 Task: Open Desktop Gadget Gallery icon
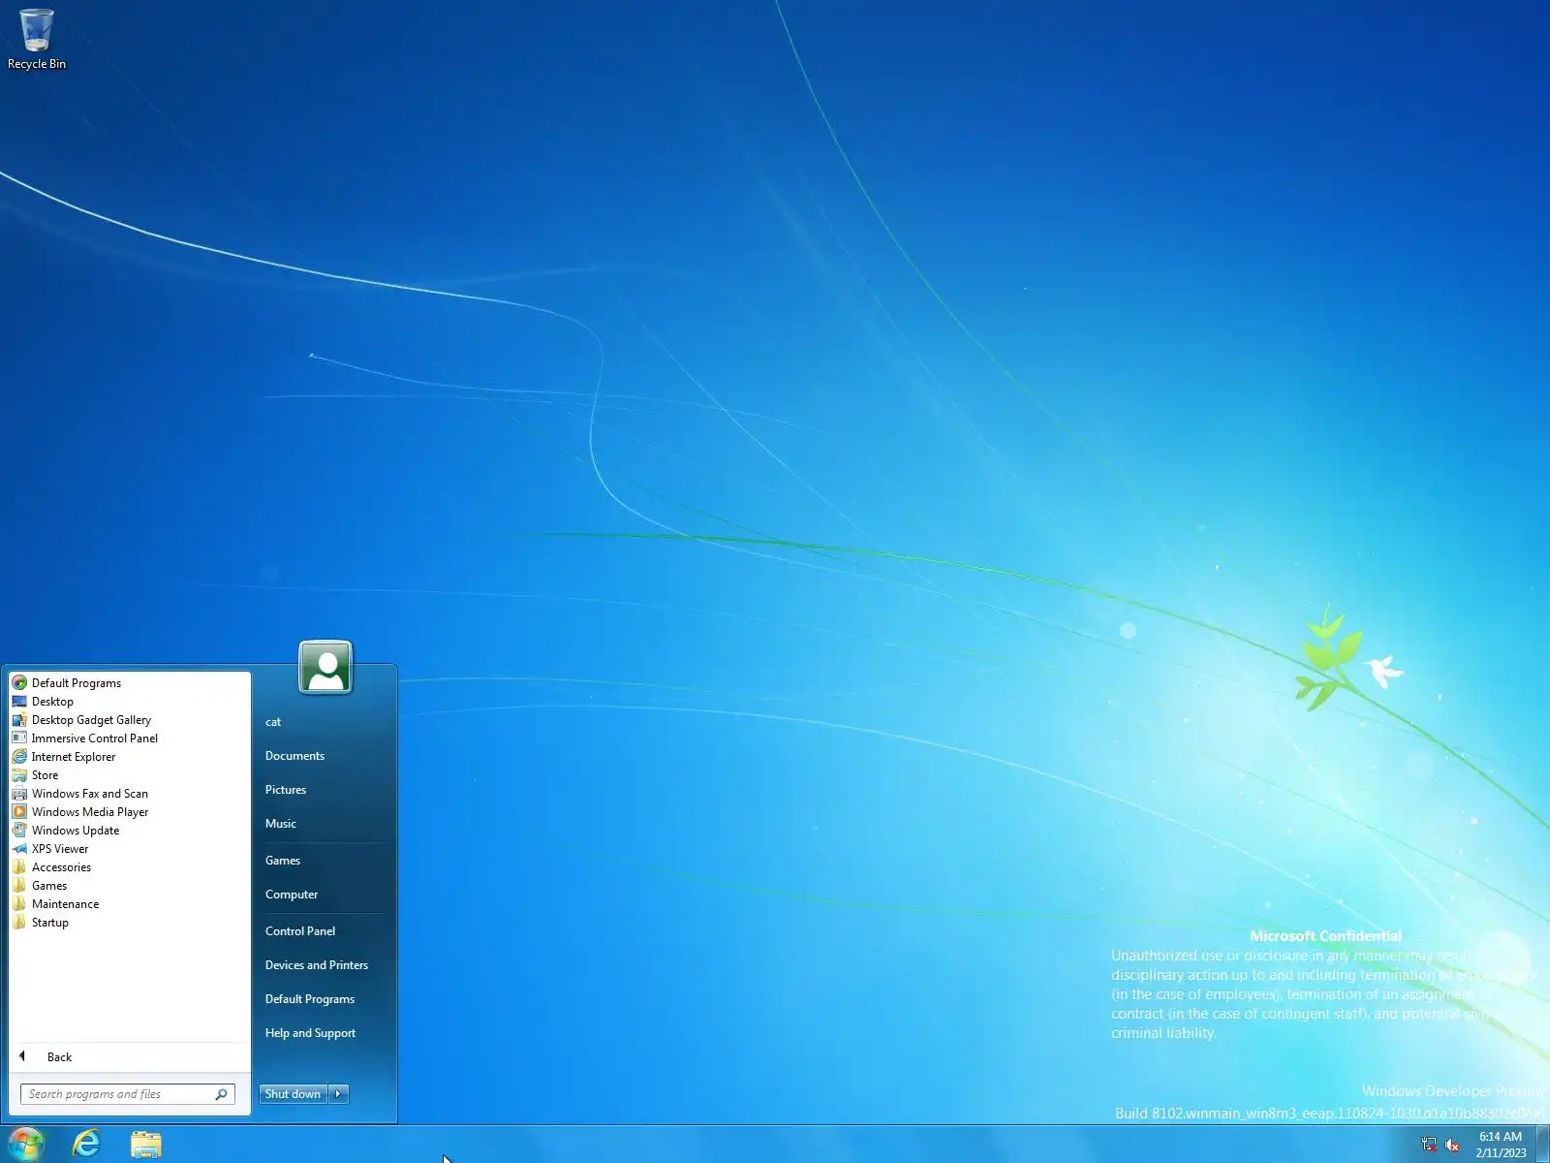tap(19, 720)
